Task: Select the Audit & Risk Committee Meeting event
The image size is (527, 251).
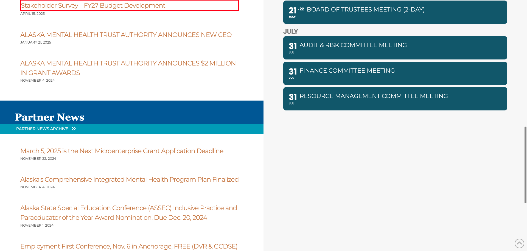Action: [353, 45]
